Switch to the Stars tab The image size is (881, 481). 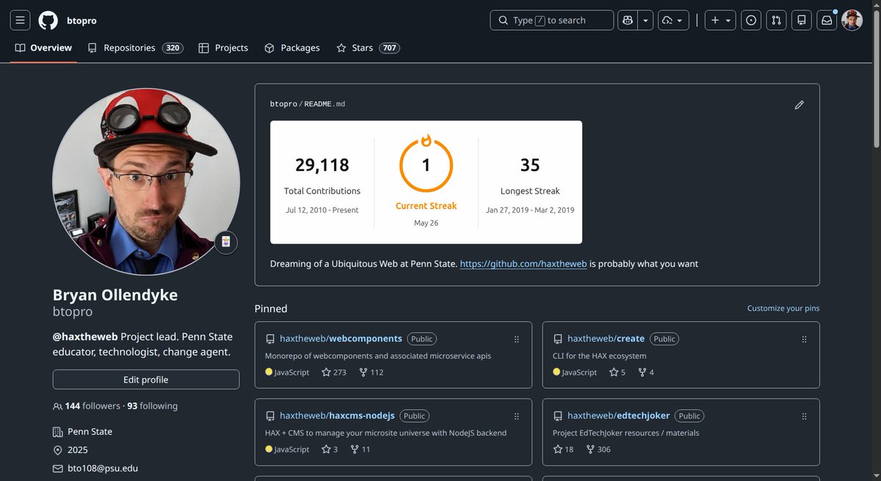coord(368,48)
